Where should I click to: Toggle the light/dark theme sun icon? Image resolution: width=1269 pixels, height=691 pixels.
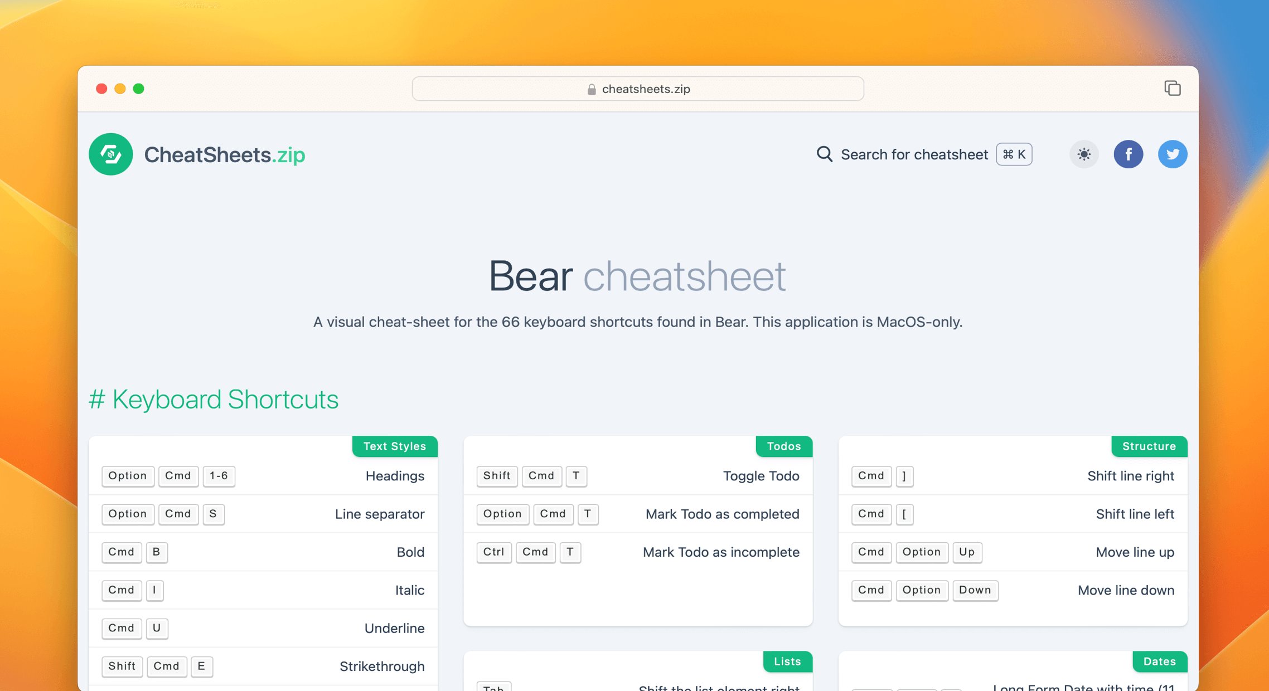click(x=1083, y=154)
